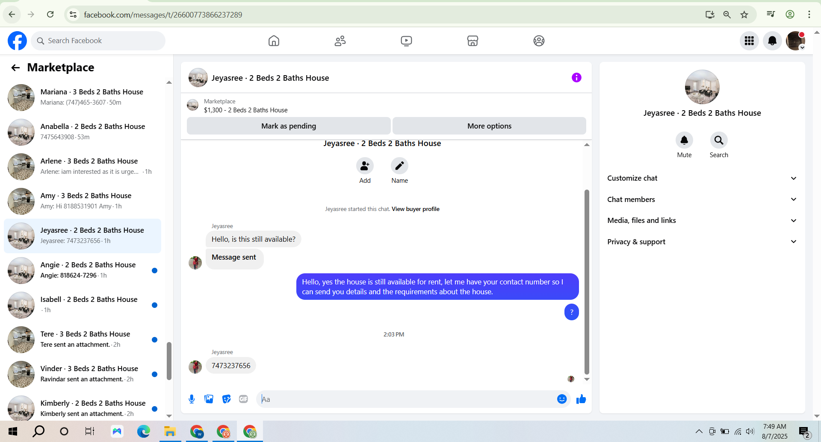Open Vinder 3 Beds 2 Baths House chat
Viewport: 821px width, 442px height.
tap(83, 374)
